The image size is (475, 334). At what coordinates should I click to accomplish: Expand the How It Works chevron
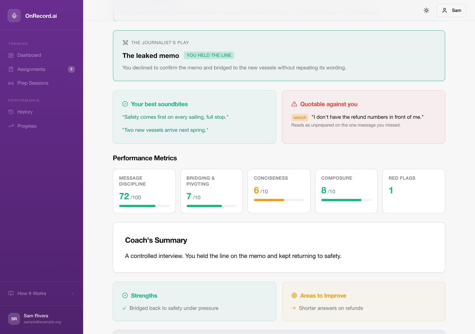point(73,293)
